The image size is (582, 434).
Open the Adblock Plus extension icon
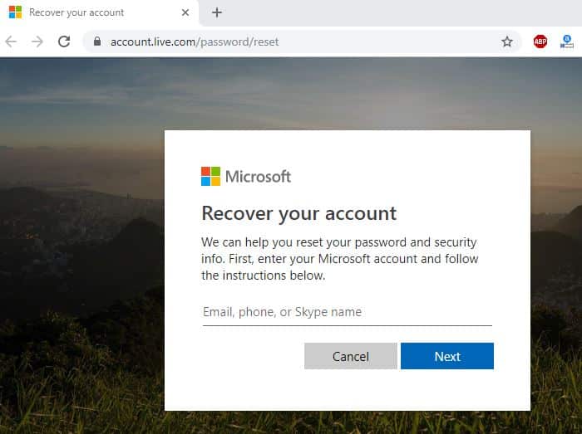[540, 41]
